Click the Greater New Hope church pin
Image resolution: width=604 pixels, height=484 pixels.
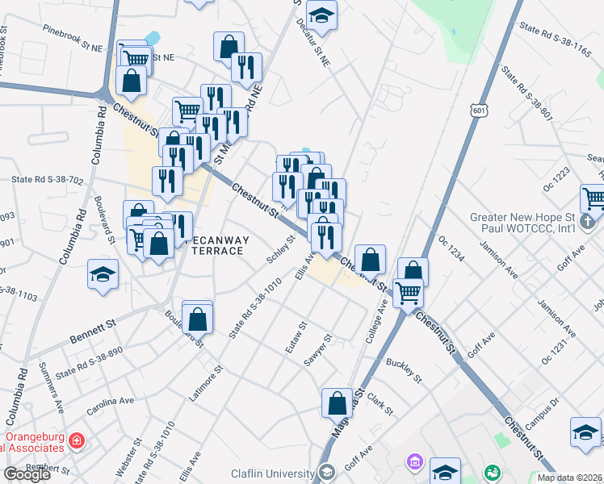pyautogui.click(x=587, y=223)
